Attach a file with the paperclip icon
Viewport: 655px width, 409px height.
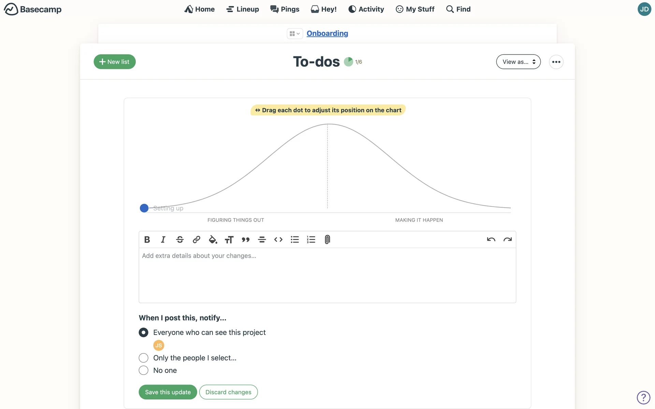pos(327,240)
